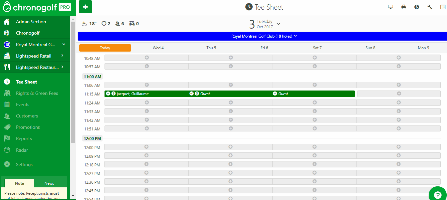Click the Chronogolf PRO logo
Viewport: 447px width, 200px height.
pyautogui.click(x=37, y=7)
